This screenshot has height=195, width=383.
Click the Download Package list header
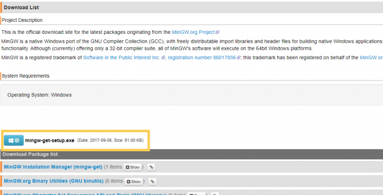point(191,154)
